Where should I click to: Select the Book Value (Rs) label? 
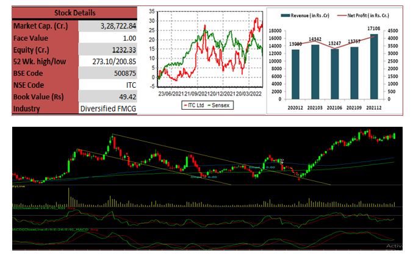coord(38,97)
